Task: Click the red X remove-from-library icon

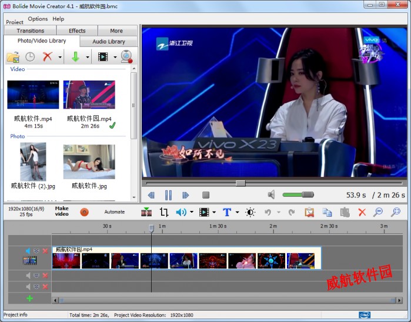Action: [48, 56]
